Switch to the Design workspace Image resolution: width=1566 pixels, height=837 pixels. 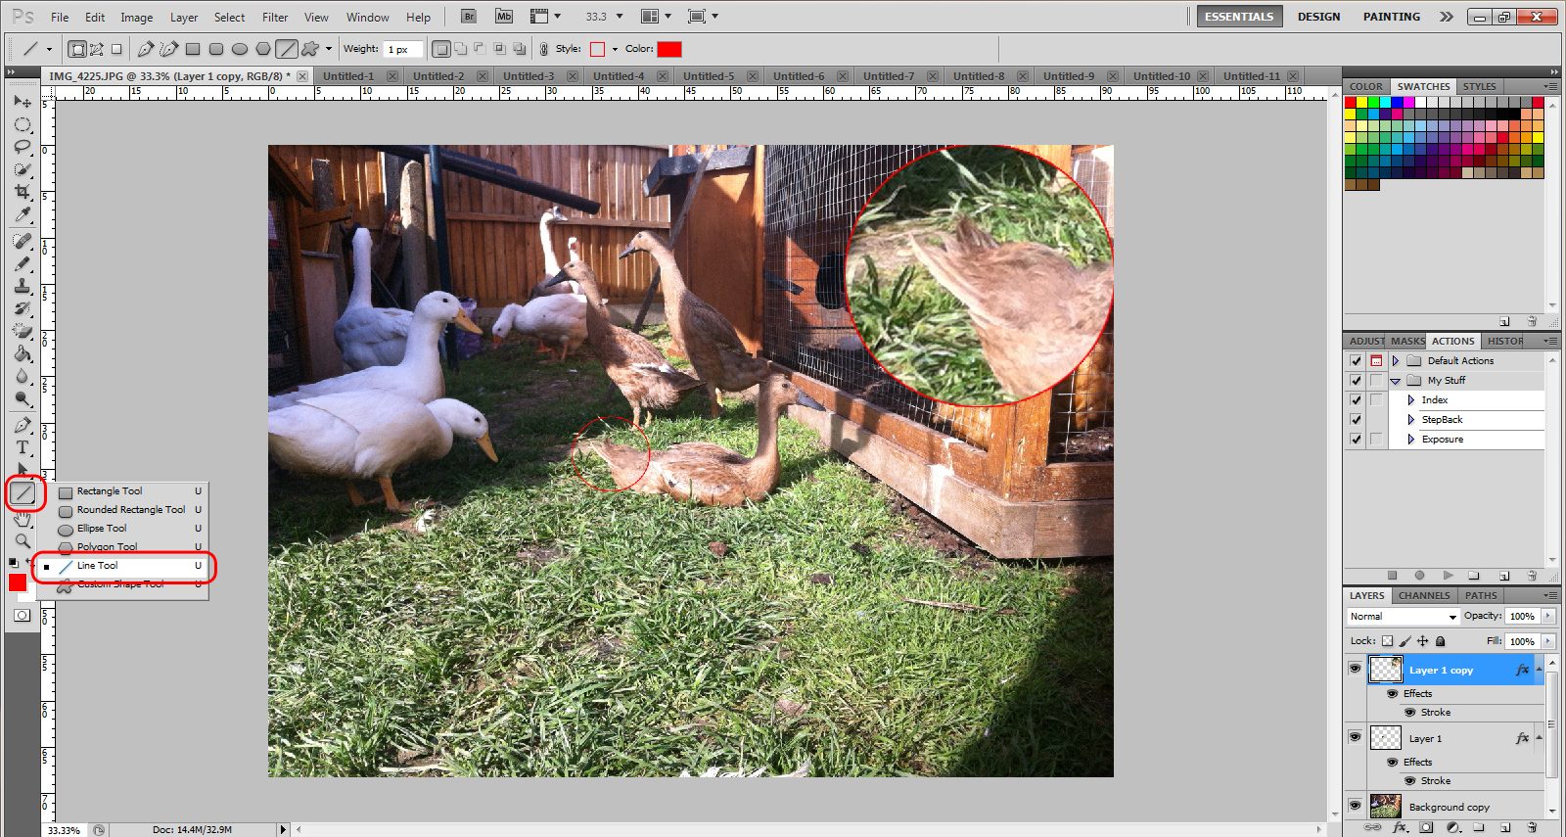pyautogui.click(x=1318, y=17)
